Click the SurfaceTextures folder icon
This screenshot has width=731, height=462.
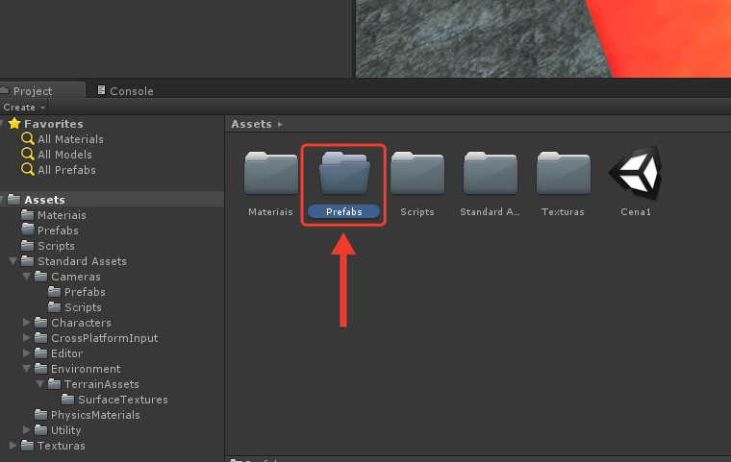click(x=68, y=400)
